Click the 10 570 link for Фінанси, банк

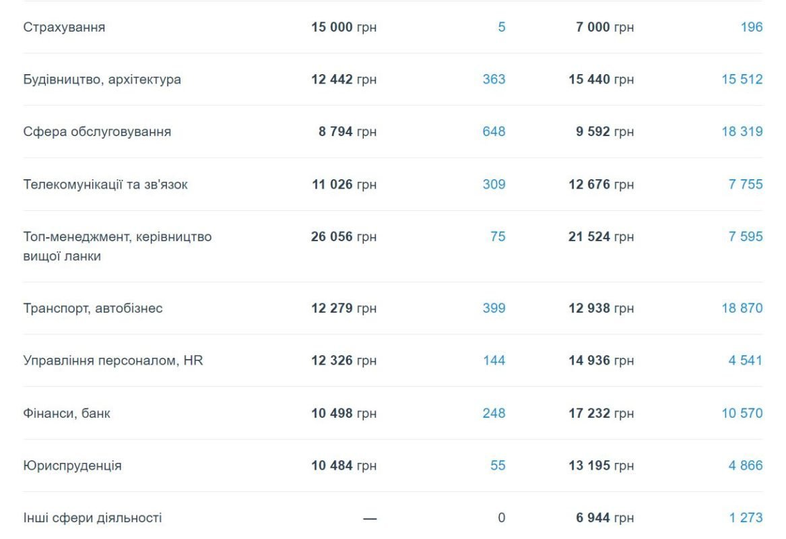click(x=742, y=413)
